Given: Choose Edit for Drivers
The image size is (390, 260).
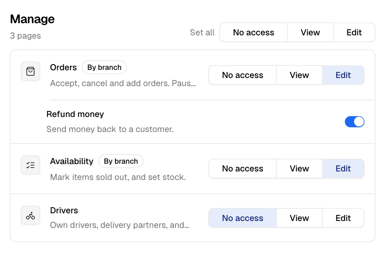Looking at the screenshot, I should (x=343, y=218).
